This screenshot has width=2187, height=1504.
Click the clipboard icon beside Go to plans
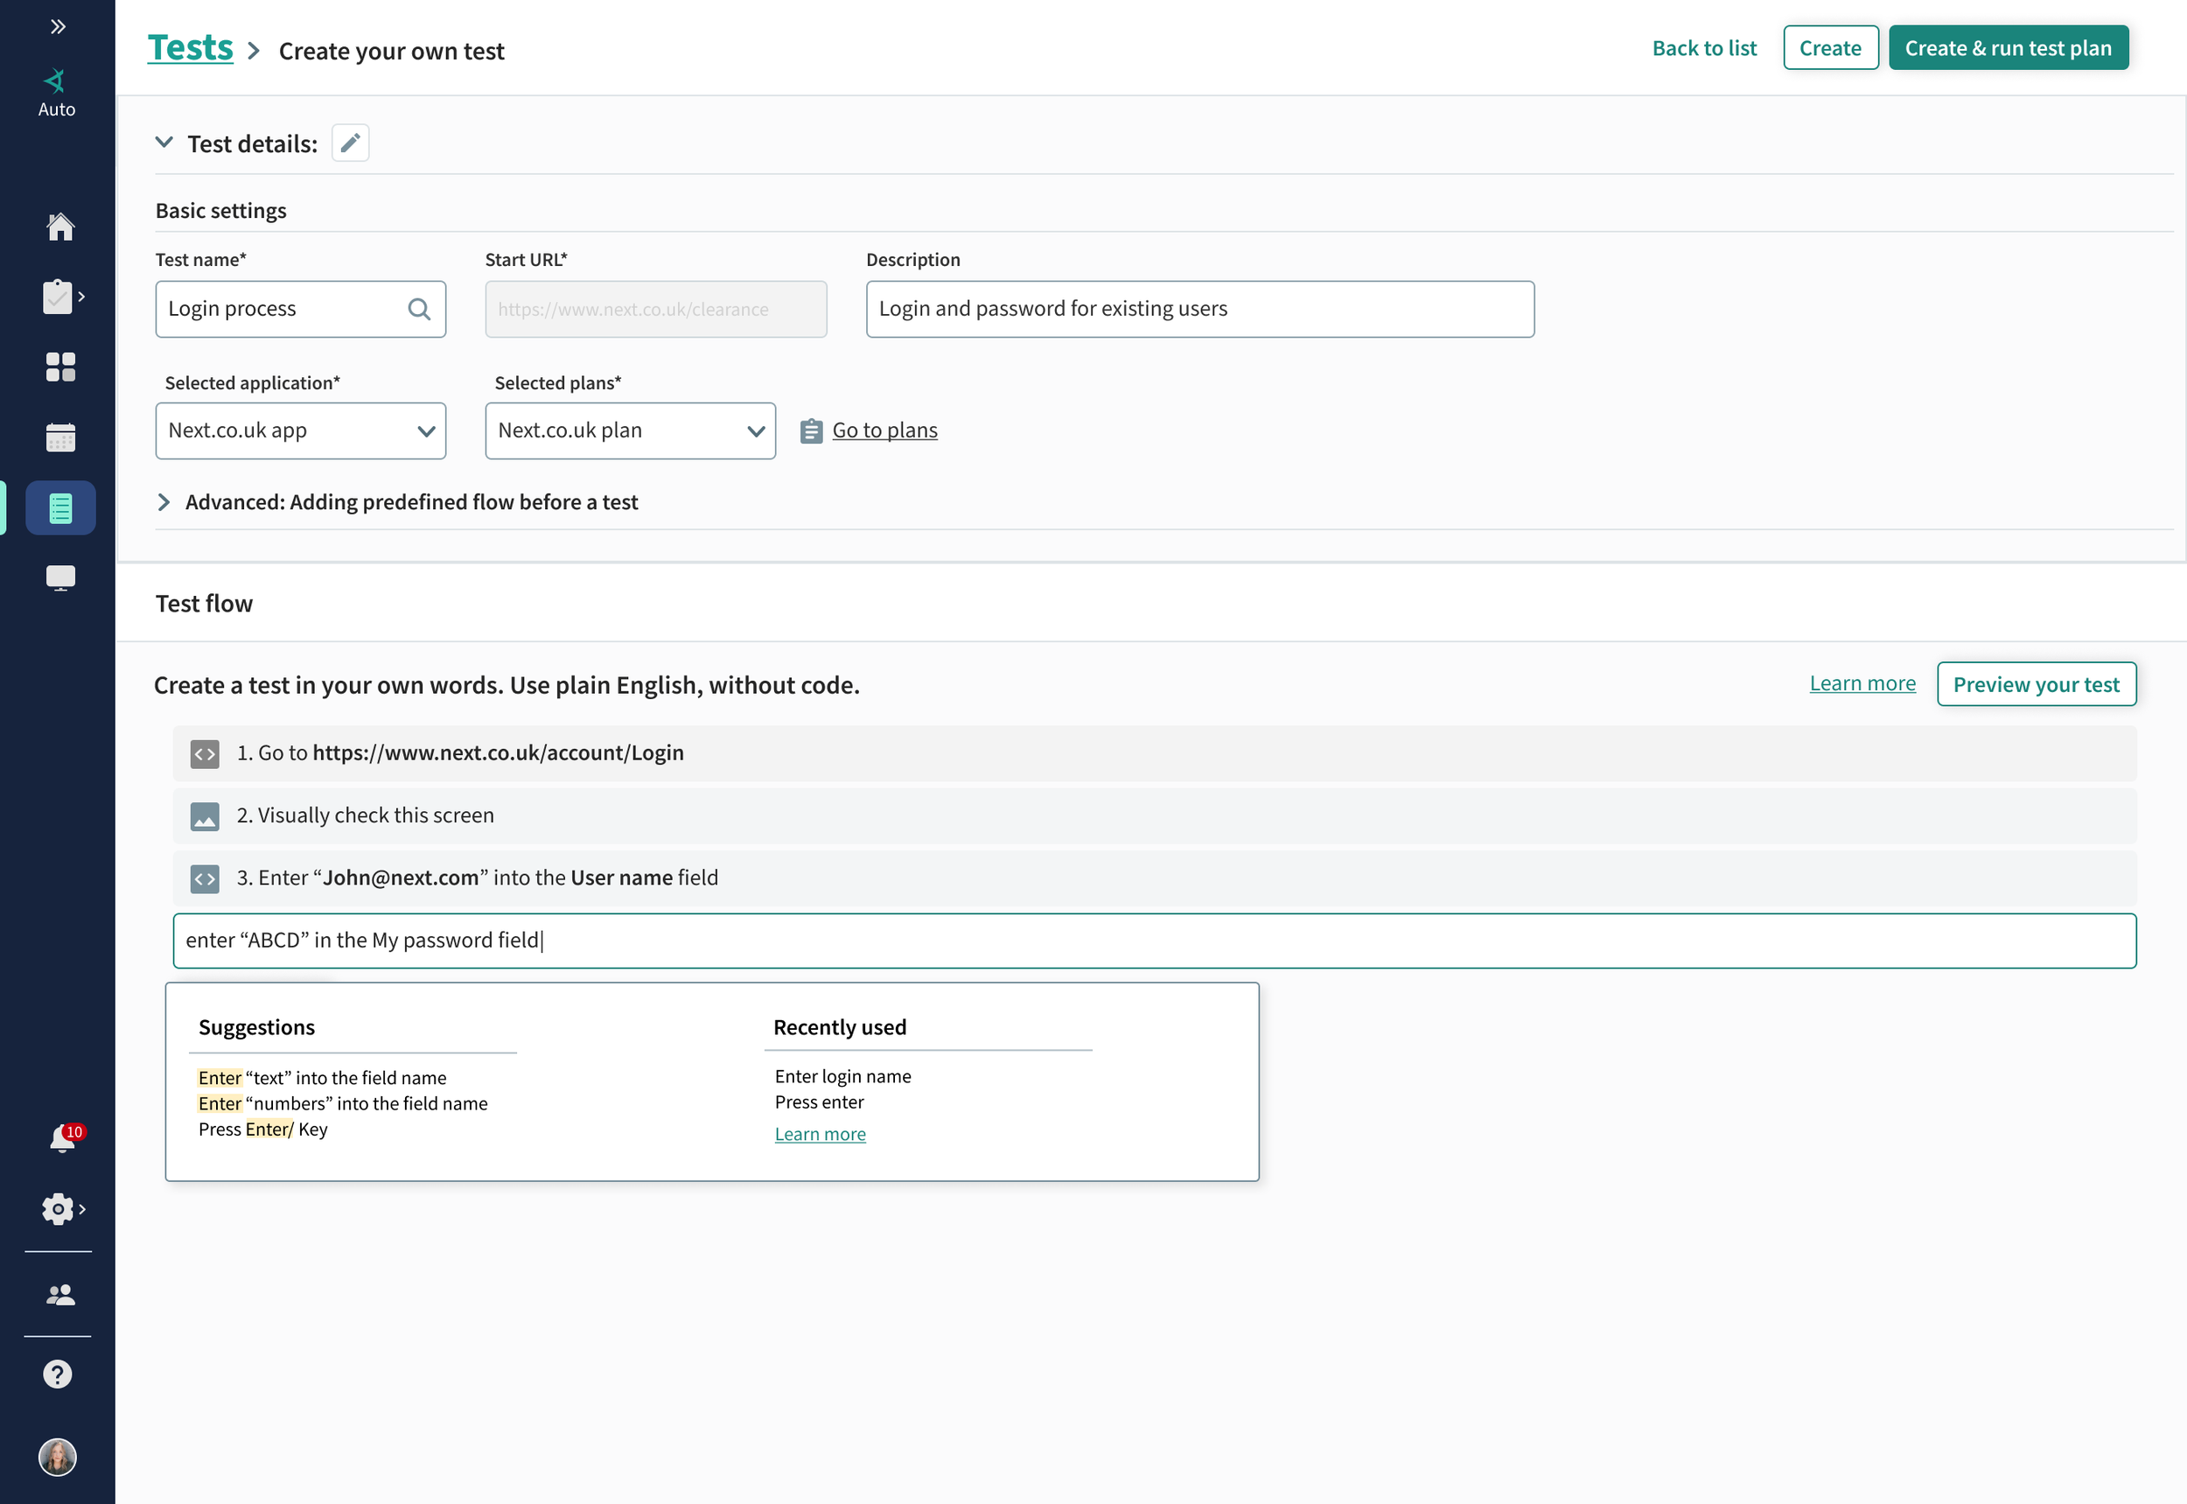click(811, 430)
